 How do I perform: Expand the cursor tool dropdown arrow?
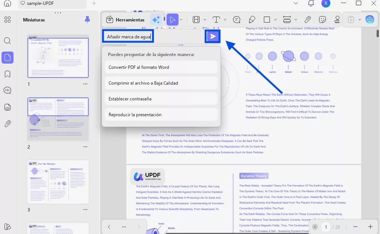coord(181,20)
